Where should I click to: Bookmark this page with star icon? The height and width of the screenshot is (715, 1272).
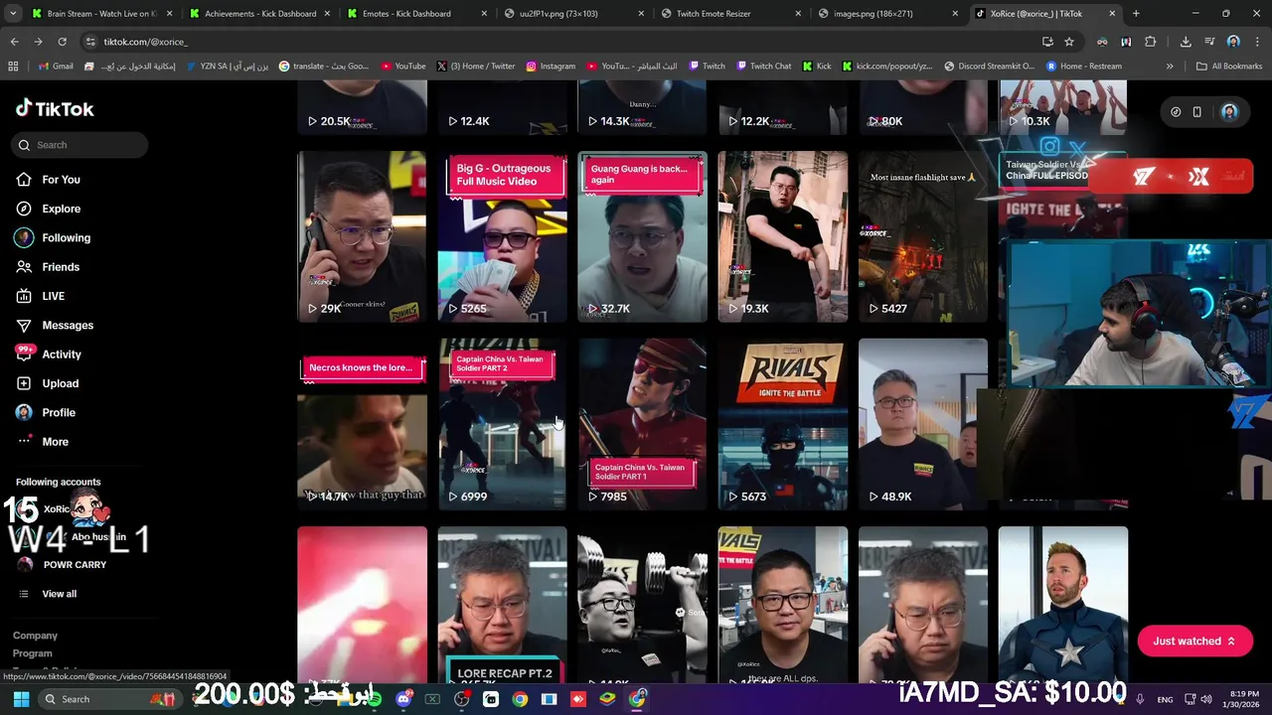click(1069, 42)
